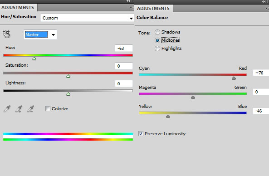The width and height of the screenshot is (269, 176).
Task: Click the upper color spectrum bar
Action: click(68, 134)
